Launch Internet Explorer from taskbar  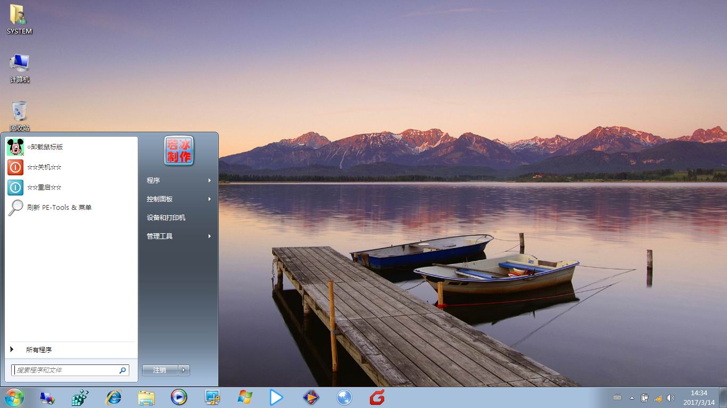[113, 397]
